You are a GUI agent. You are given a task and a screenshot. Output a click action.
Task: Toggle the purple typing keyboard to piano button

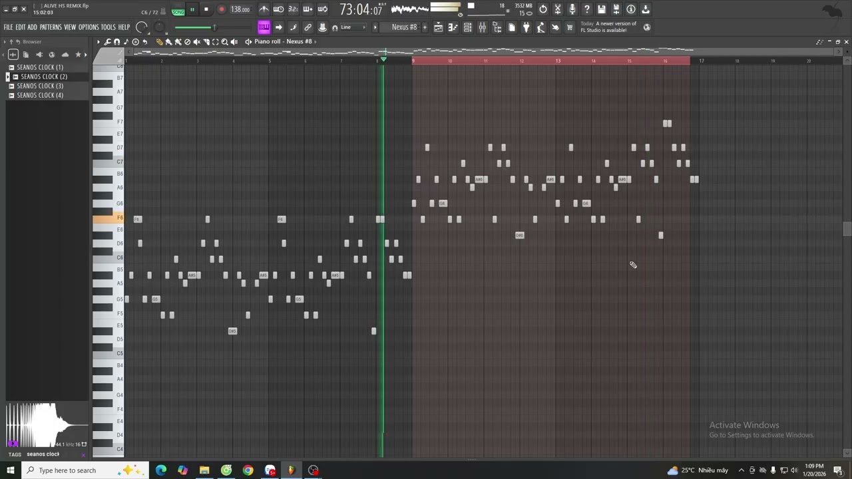(264, 27)
